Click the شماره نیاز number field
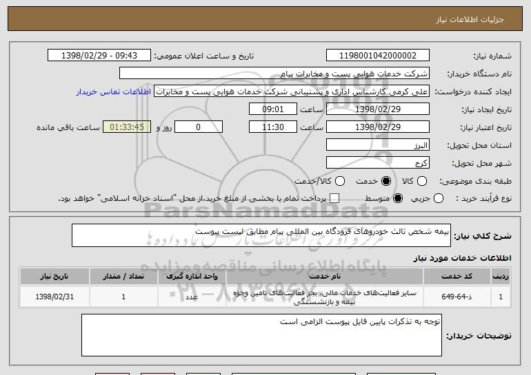The width and height of the screenshot is (531, 375). tap(378, 56)
